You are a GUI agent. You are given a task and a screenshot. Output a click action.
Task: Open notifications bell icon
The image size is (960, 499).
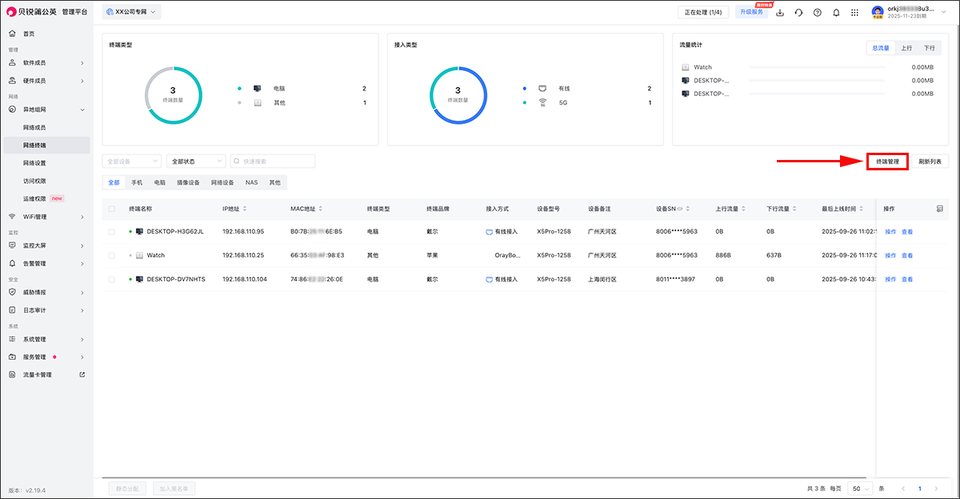point(836,13)
